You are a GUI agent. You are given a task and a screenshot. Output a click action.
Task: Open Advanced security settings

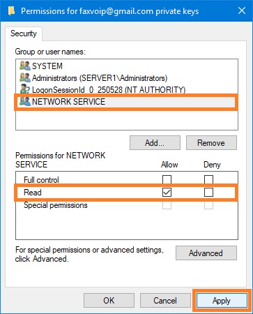[206, 253]
